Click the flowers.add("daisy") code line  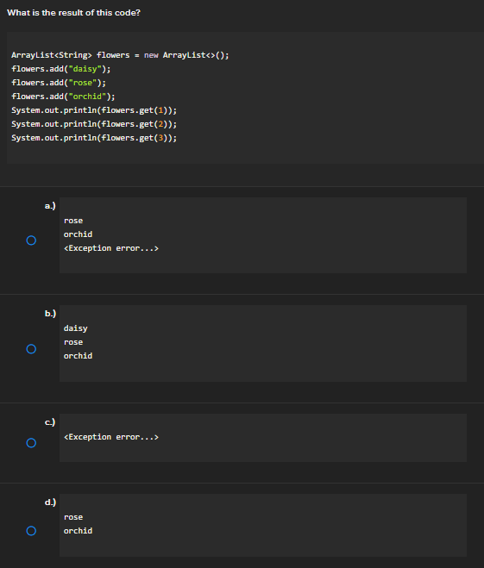point(61,69)
